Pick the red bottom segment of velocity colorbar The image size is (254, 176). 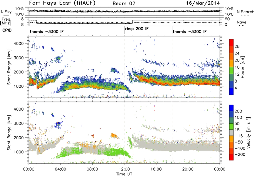pyautogui.click(x=231, y=157)
